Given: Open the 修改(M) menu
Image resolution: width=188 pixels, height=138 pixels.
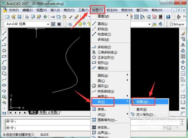Looking at the screenshot, I should point(127,10).
